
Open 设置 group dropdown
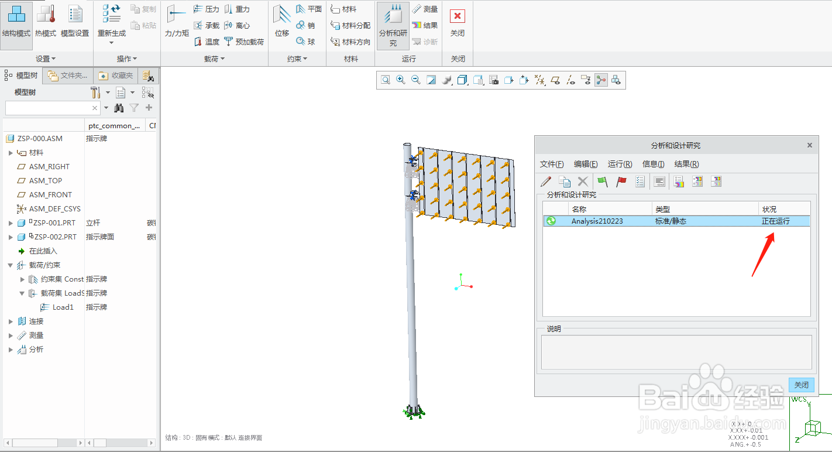click(x=46, y=59)
